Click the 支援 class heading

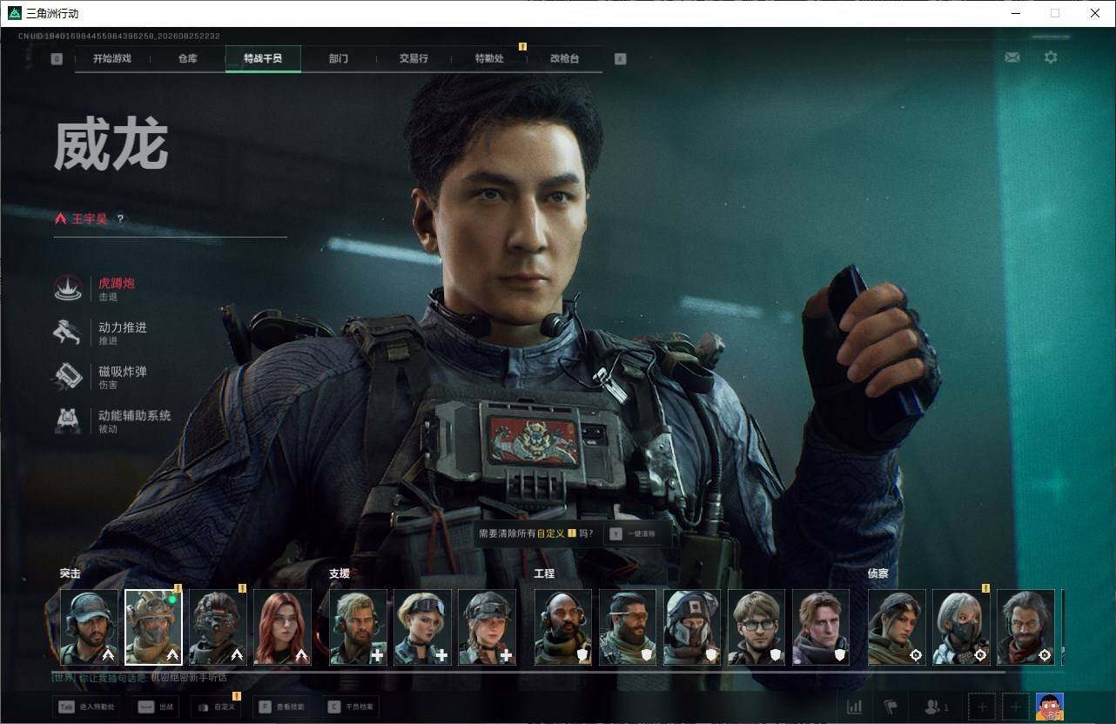340,573
